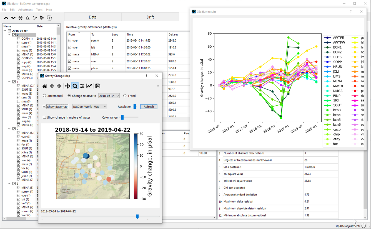Click the expand-all icon in main toolbar
The width and height of the screenshot is (371, 229).
pos(28,18)
